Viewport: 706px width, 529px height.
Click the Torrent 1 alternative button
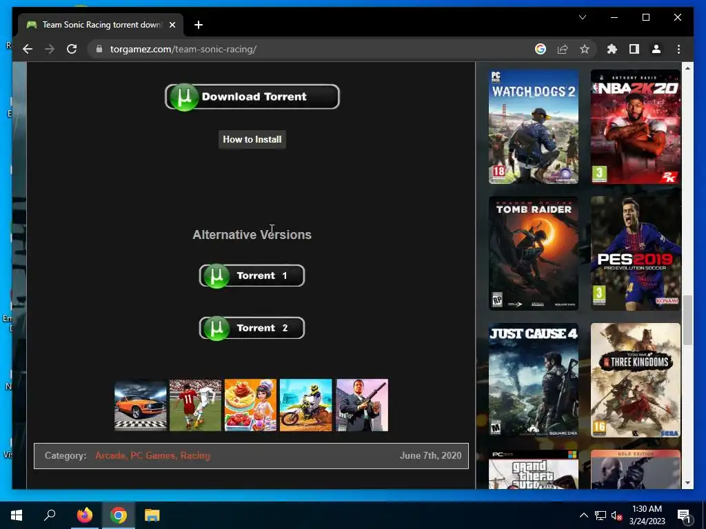252,276
